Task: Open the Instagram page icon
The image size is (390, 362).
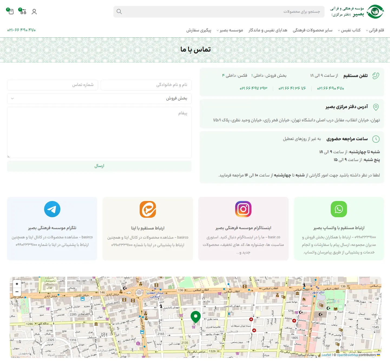Action: coord(243,209)
